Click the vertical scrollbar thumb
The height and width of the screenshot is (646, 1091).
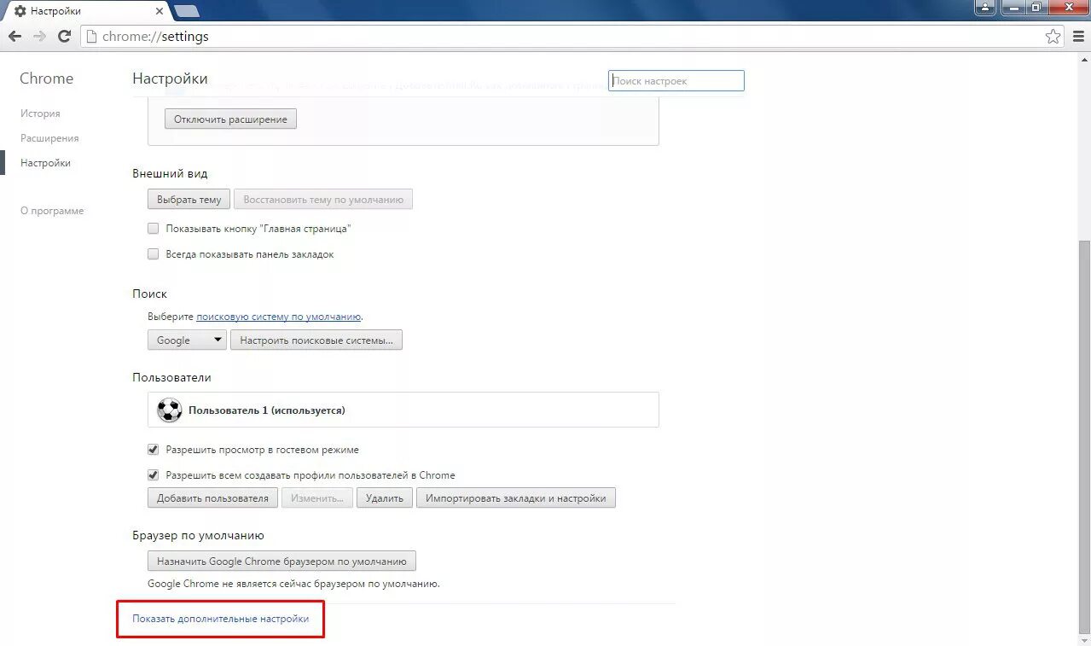[x=1084, y=439]
